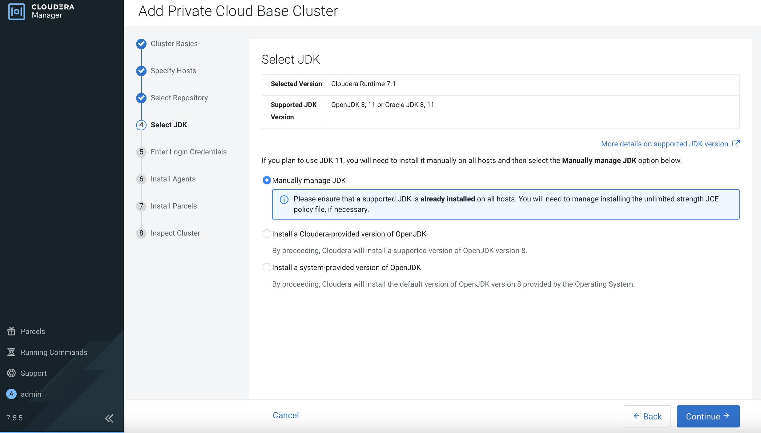Expand the Support menu in sidebar

34,373
